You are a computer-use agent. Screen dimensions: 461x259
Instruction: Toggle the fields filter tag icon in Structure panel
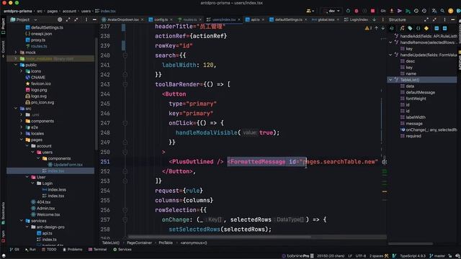[x=410, y=28]
